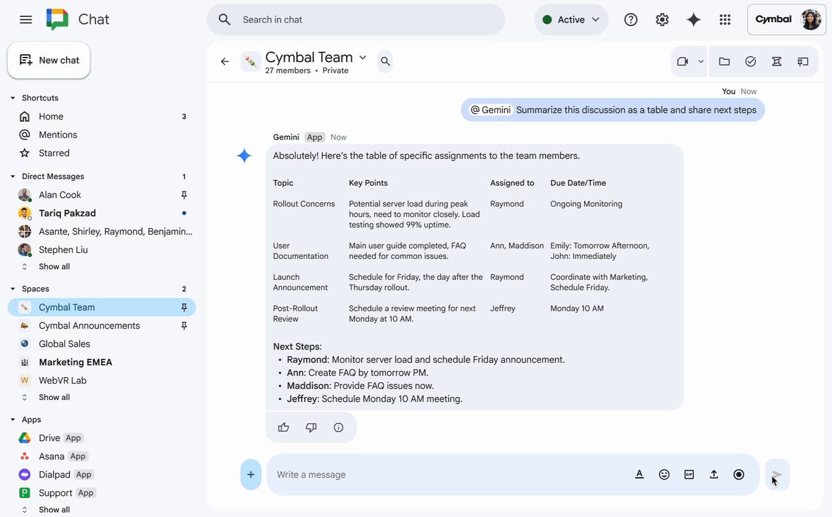Give thumbs down to Gemini response
This screenshot has height=517, width=832.
point(311,427)
